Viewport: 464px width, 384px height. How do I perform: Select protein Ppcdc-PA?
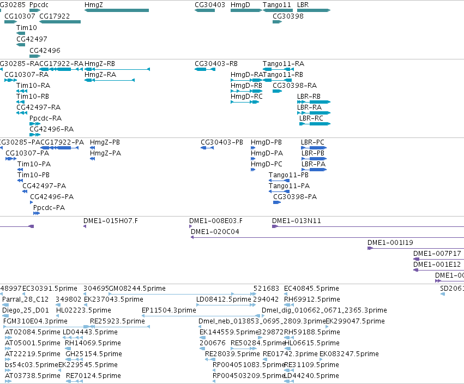[37, 213]
